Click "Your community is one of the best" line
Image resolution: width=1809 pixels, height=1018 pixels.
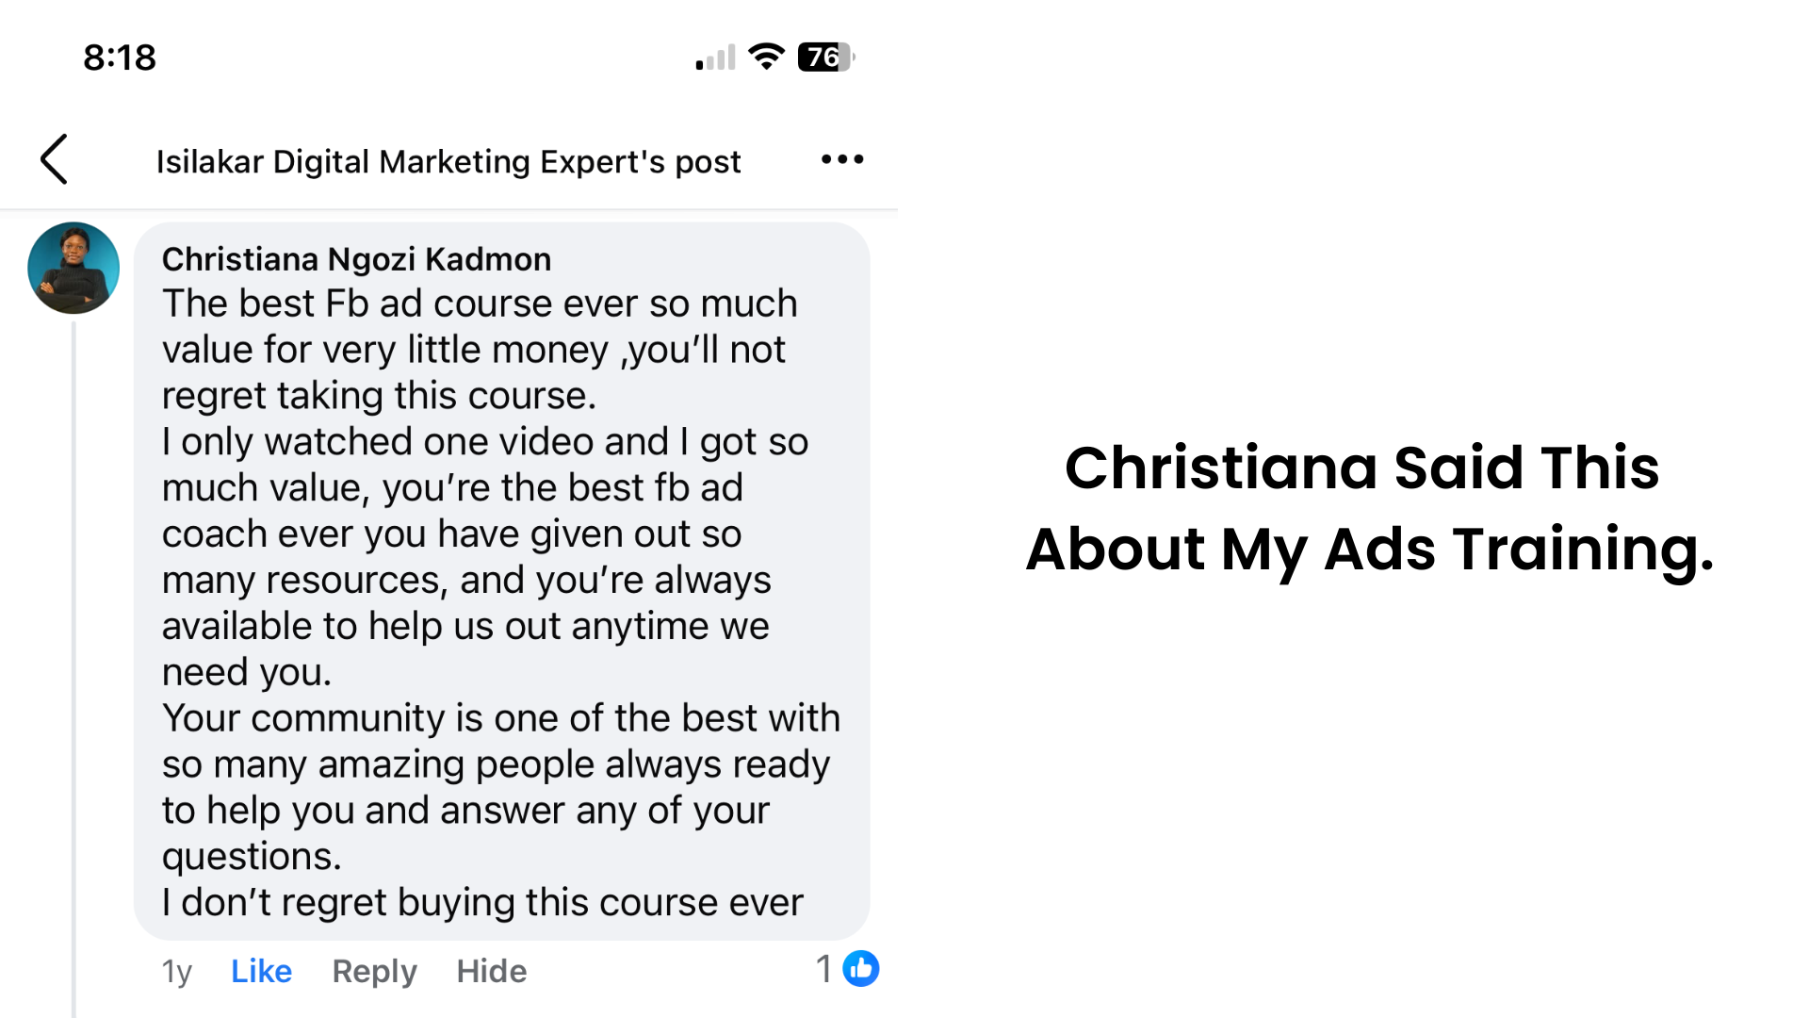500,718
